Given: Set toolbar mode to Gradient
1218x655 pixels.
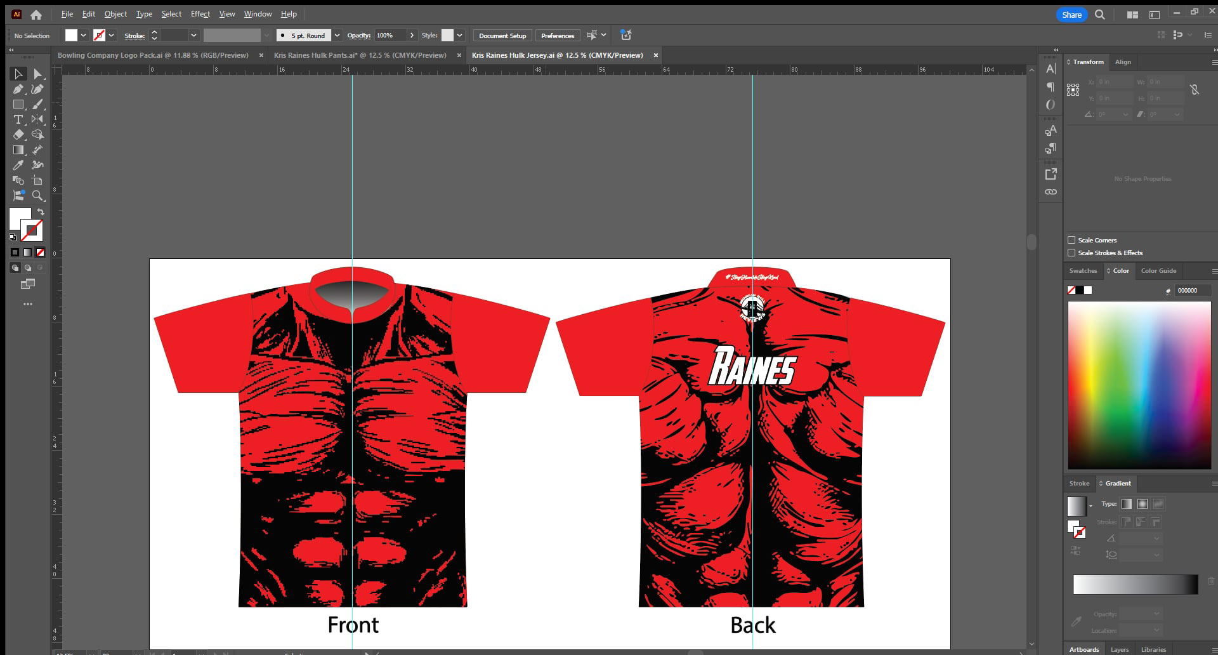Looking at the screenshot, I should [x=27, y=252].
